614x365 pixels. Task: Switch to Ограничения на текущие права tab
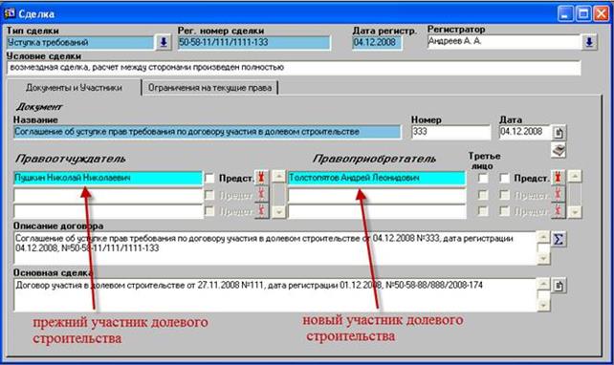coord(209,88)
